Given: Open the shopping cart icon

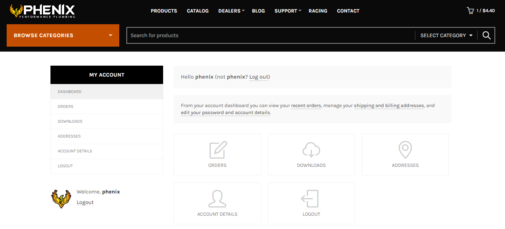Looking at the screenshot, I should point(470,11).
